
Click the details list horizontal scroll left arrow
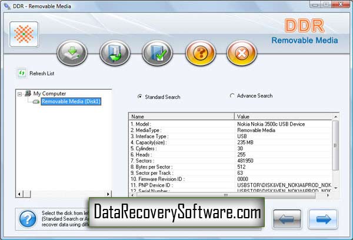coord(132,195)
